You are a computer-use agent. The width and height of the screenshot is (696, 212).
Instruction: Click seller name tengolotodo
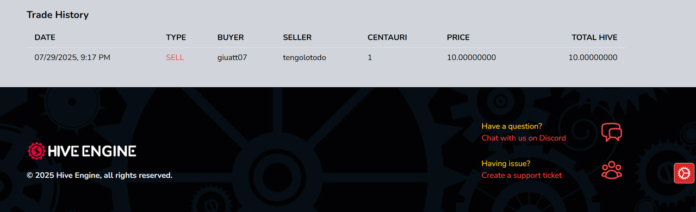(x=304, y=57)
